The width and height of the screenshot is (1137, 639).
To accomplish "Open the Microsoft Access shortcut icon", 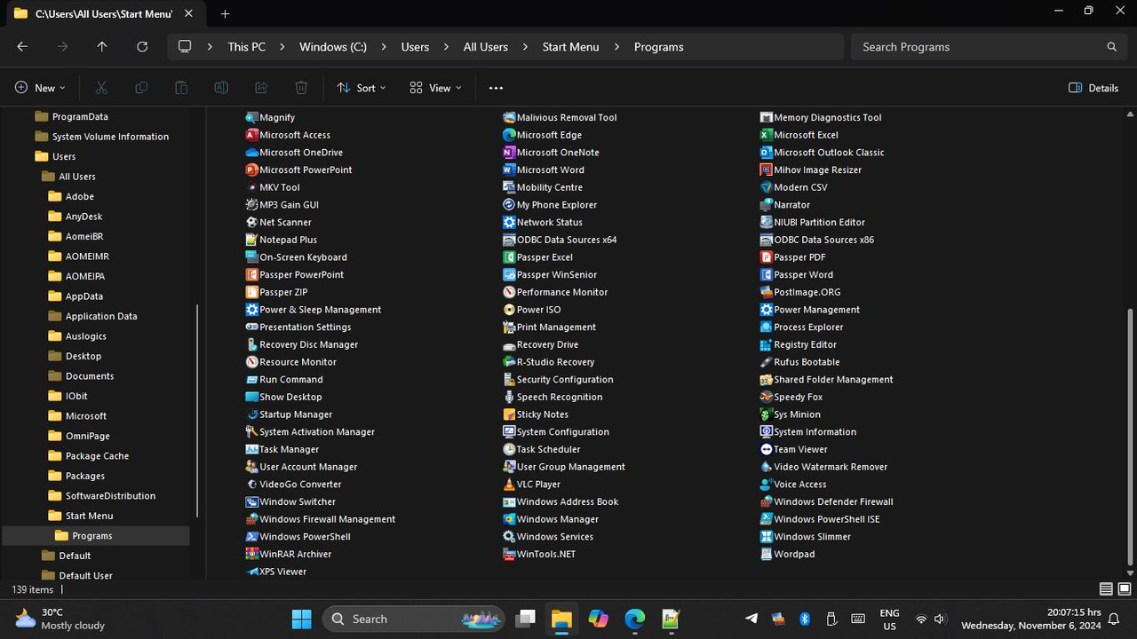I will point(252,135).
